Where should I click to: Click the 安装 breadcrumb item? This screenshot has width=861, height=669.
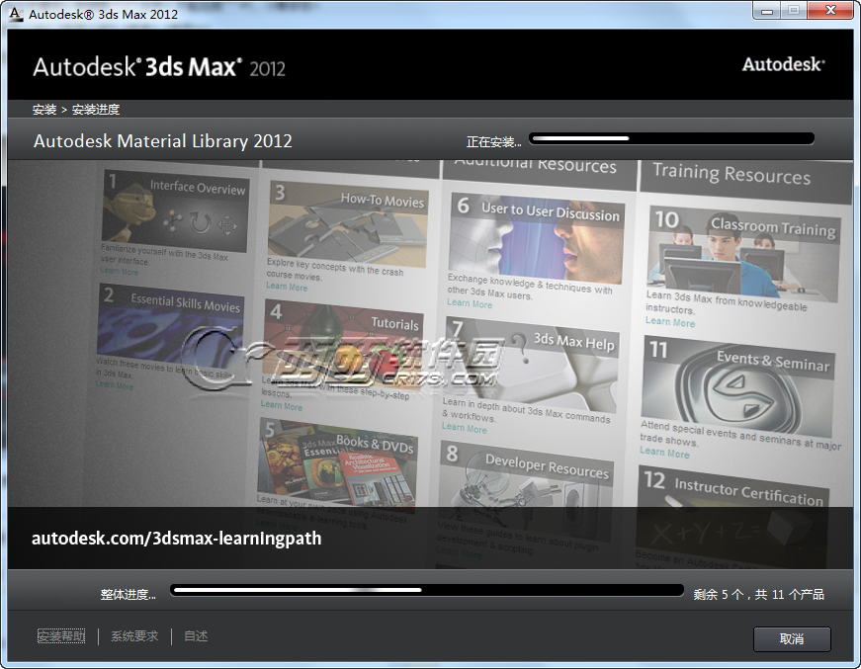click(x=43, y=110)
